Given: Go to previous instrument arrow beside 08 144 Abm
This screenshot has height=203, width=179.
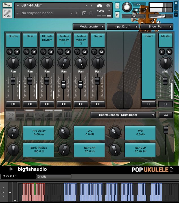Looking at the screenshot, I should (x=86, y=6).
